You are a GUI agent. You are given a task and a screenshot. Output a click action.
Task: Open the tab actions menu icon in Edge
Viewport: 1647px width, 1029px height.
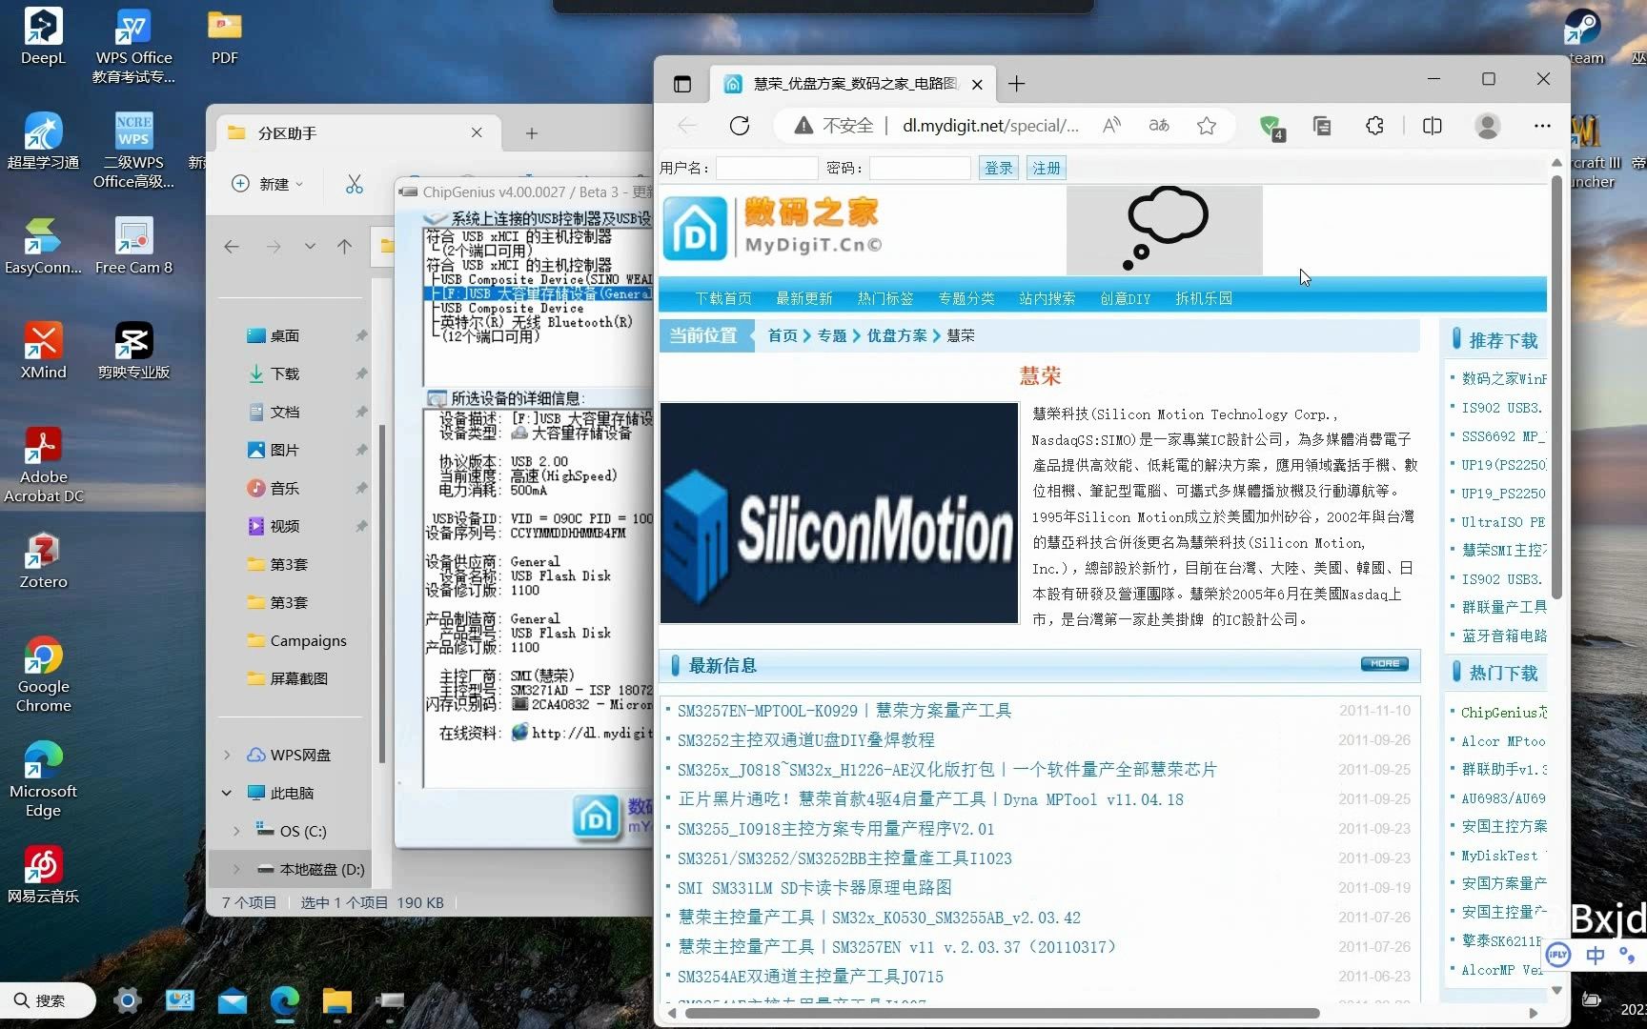(x=682, y=84)
